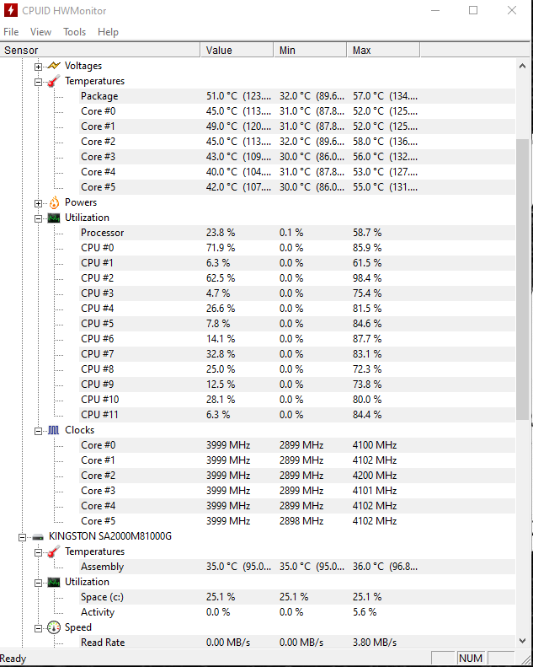The width and height of the screenshot is (533, 667).
Task: Open the File menu
Action: 11,32
